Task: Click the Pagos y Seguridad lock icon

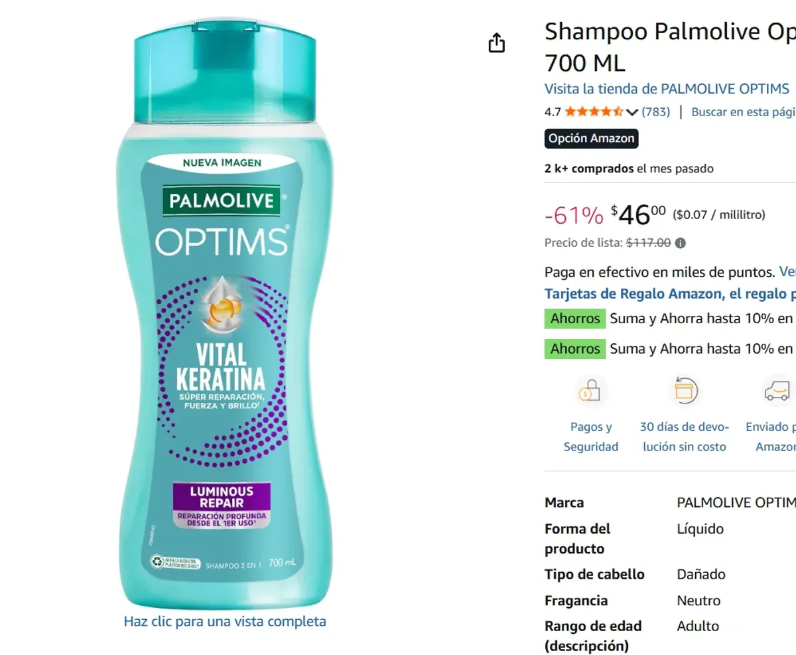Action: (590, 390)
